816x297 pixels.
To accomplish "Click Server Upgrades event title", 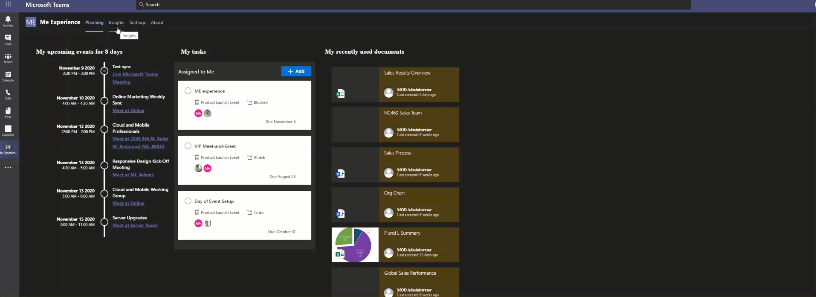I will [130, 218].
